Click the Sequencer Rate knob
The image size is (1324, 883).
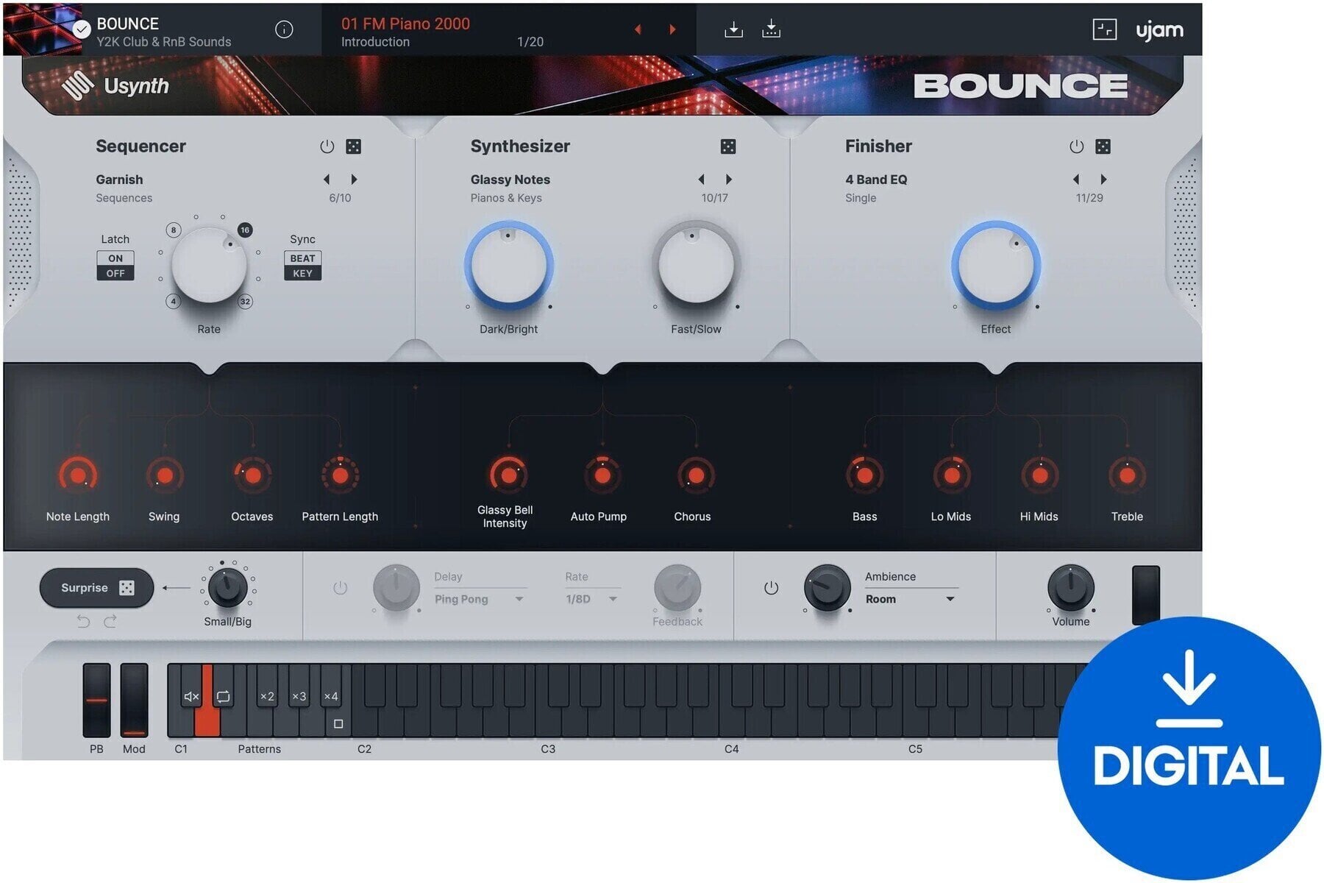click(210, 266)
